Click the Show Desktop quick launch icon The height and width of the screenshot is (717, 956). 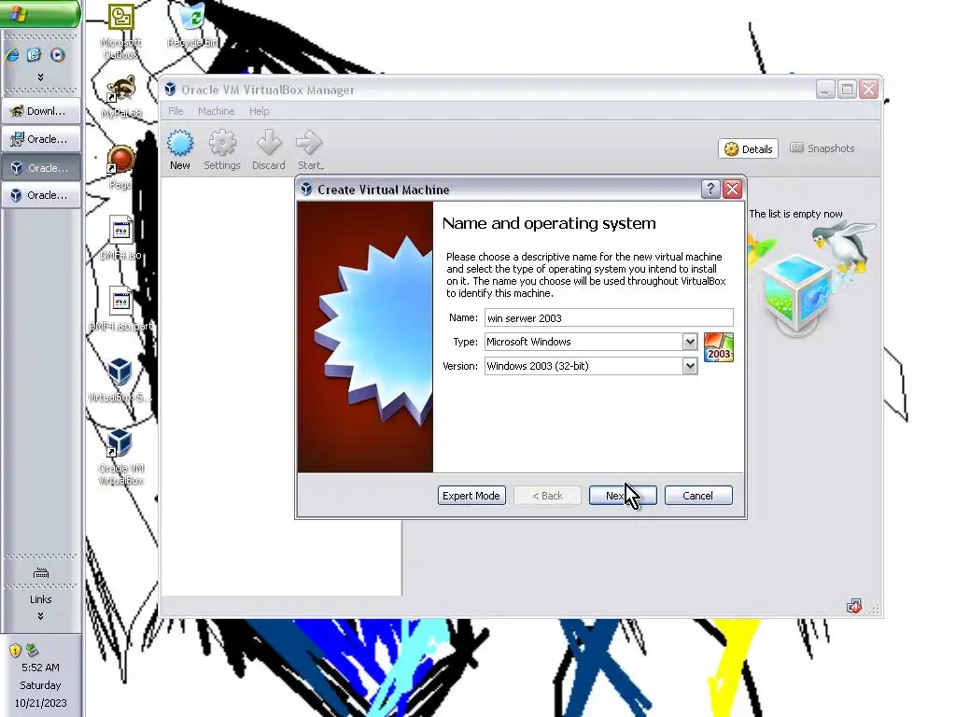tap(35, 55)
